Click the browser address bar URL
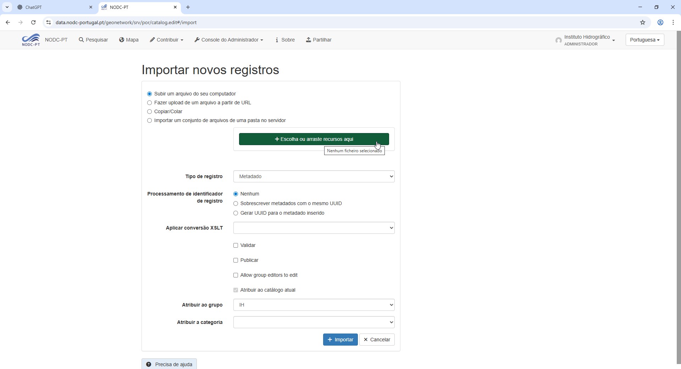Image resolution: width=681 pixels, height=369 pixels. tap(126, 22)
